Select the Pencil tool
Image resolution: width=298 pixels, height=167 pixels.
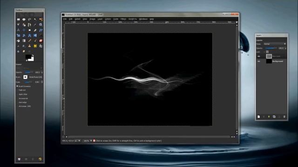[x=29, y=41]
